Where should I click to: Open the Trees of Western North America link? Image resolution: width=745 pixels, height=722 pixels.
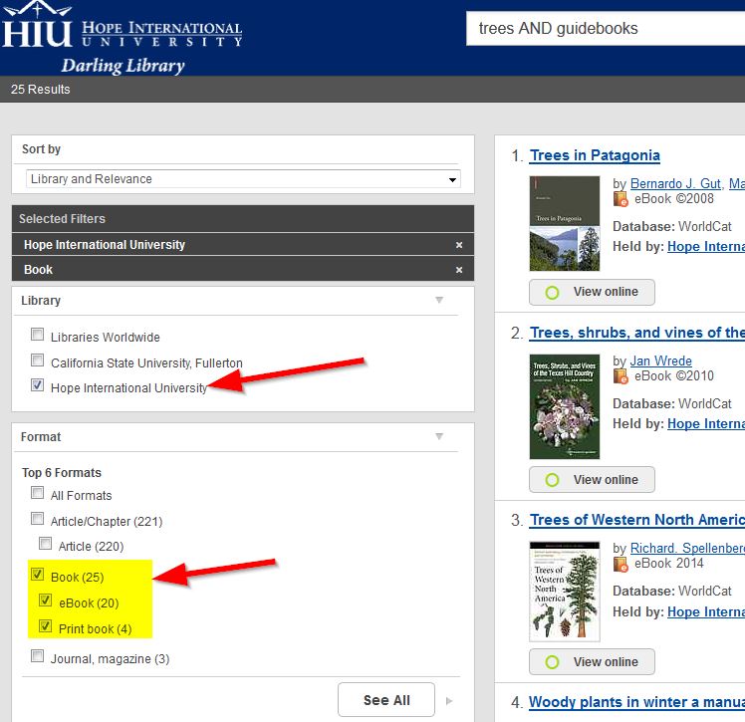[x=637, y=520]
